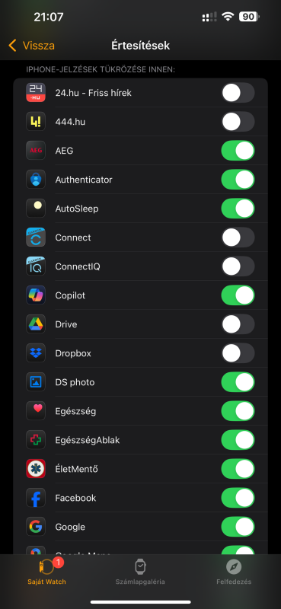The image size is (281, 609).
Task: Tap the Dropbox app icon
Action: click(36, 353)
